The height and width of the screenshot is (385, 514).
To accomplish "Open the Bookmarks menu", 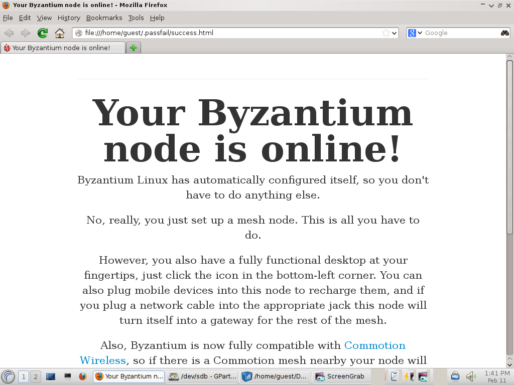I will [x=104, y=18].
